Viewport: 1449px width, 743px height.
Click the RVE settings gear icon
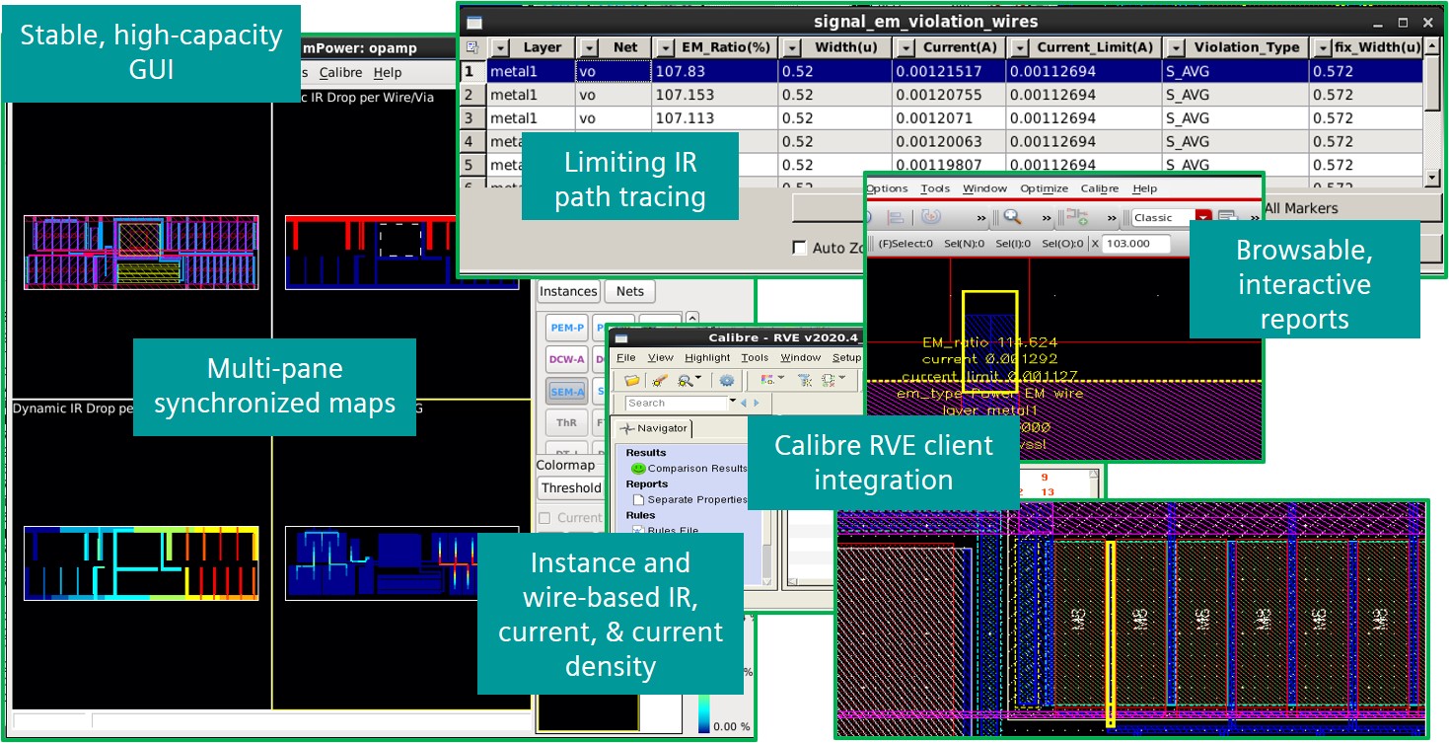727,380
